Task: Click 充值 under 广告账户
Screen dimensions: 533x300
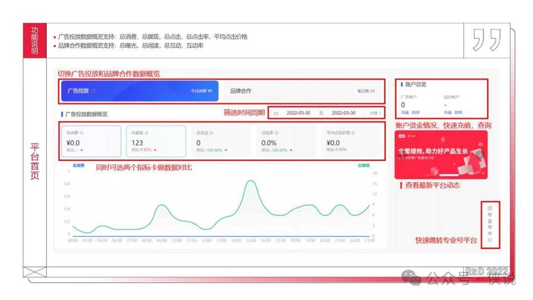Action: tap(405, 112)
